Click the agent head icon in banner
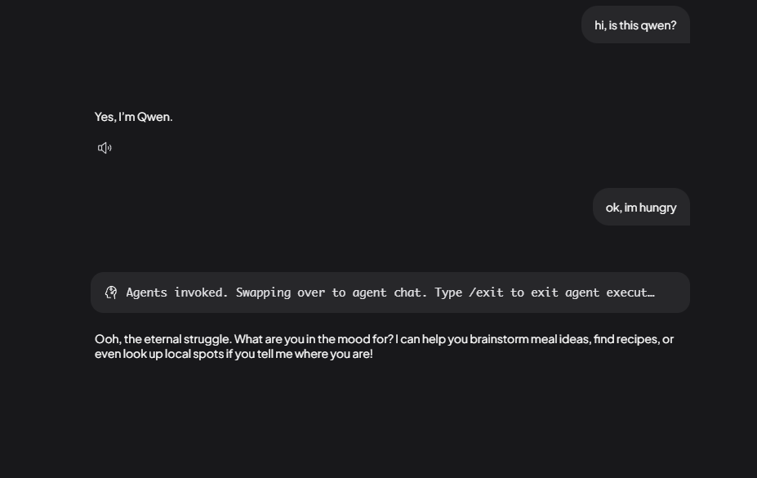The height and width of the screenshot is (478, 757). tap(111, 293)
